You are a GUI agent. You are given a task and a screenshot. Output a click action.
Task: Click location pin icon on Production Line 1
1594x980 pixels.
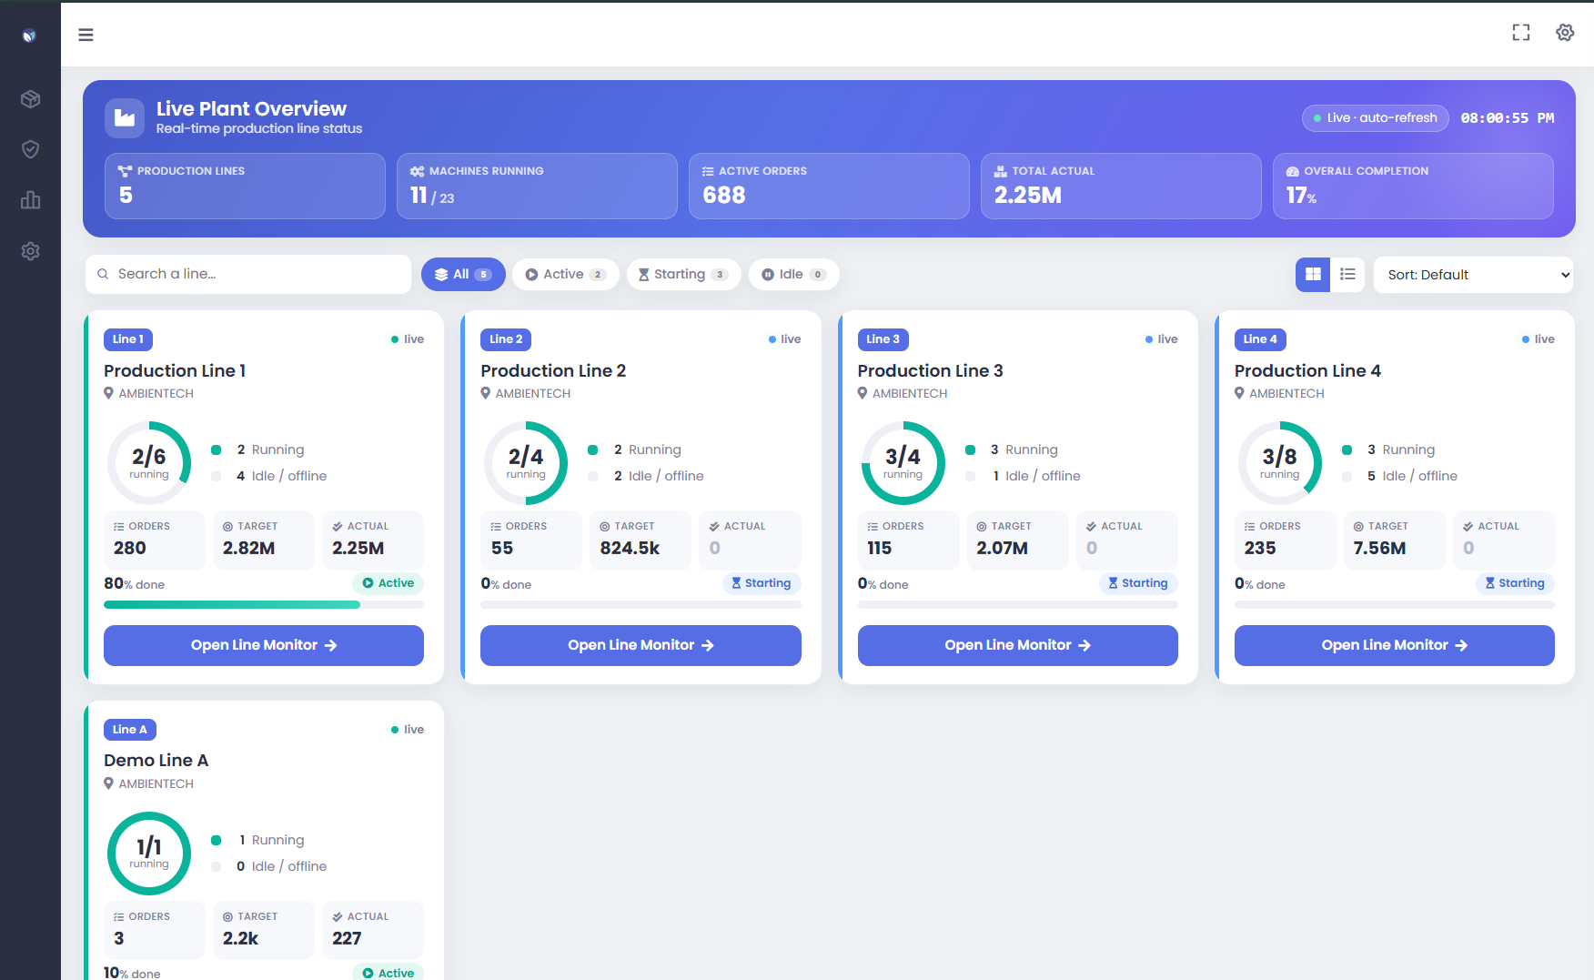point(109,393)
